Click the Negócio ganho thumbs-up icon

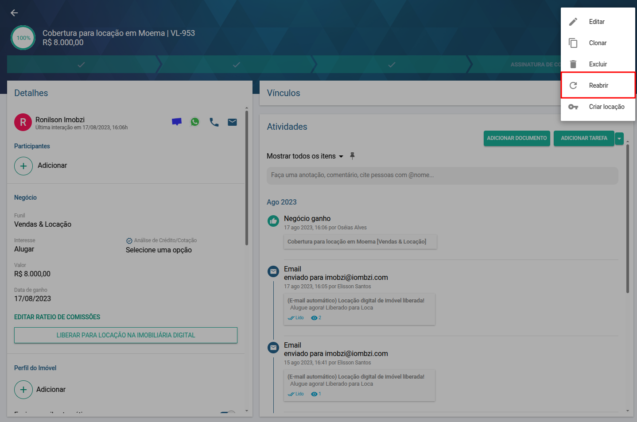pyautogui.click(x=273, y=221)
